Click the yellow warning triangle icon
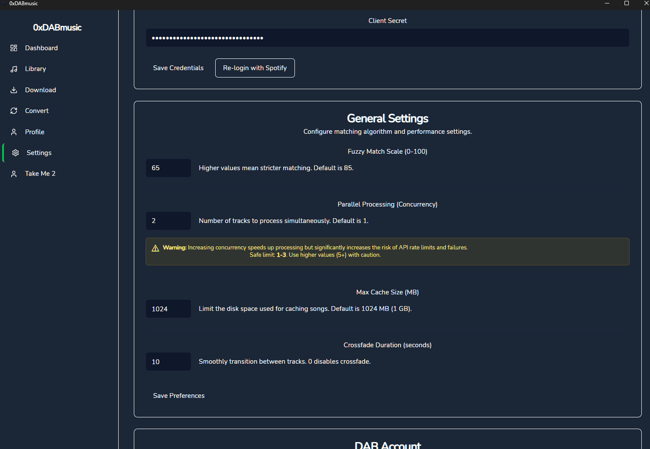This screenshot has height=449, width=650. coord(155,248)
